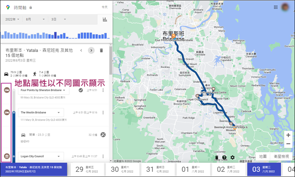
Task: Select the trip summary tab 布里斯本、Yatala
Action: tap(34, 169)
